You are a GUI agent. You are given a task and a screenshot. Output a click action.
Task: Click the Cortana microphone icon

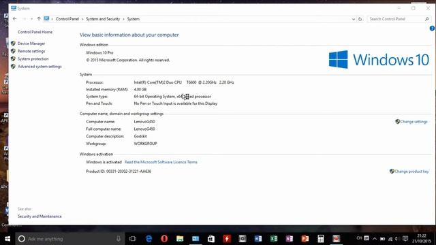[119, 239]
